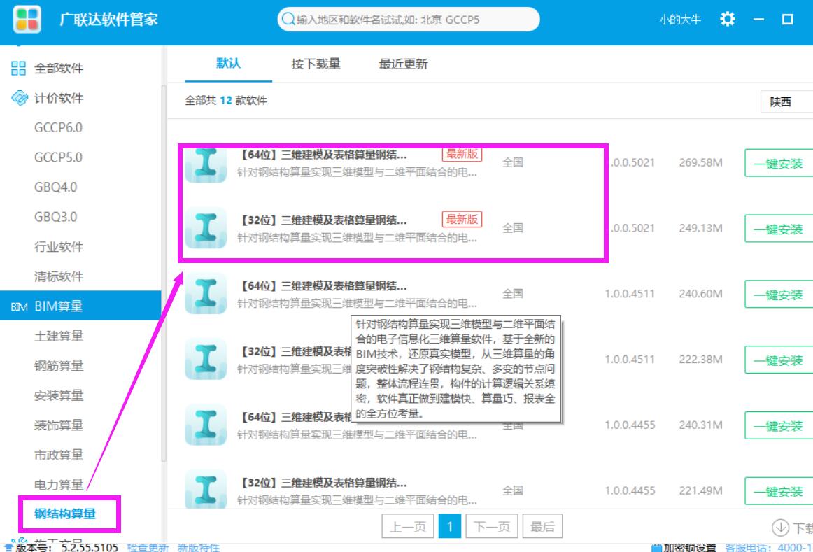
Task: Select 安装算量 in the sidebar
Action: pyautogui.click(x=59, y=395)
